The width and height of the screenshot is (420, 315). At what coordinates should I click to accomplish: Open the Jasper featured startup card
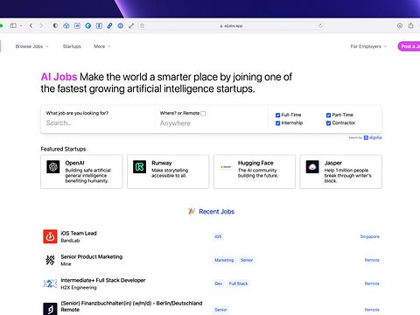(340, 171)
